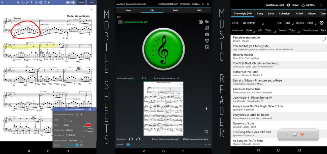Viewport: 327px width, 154px height.
Task: Open Impostazioni in song editor
Action: [x=185, y=4]
